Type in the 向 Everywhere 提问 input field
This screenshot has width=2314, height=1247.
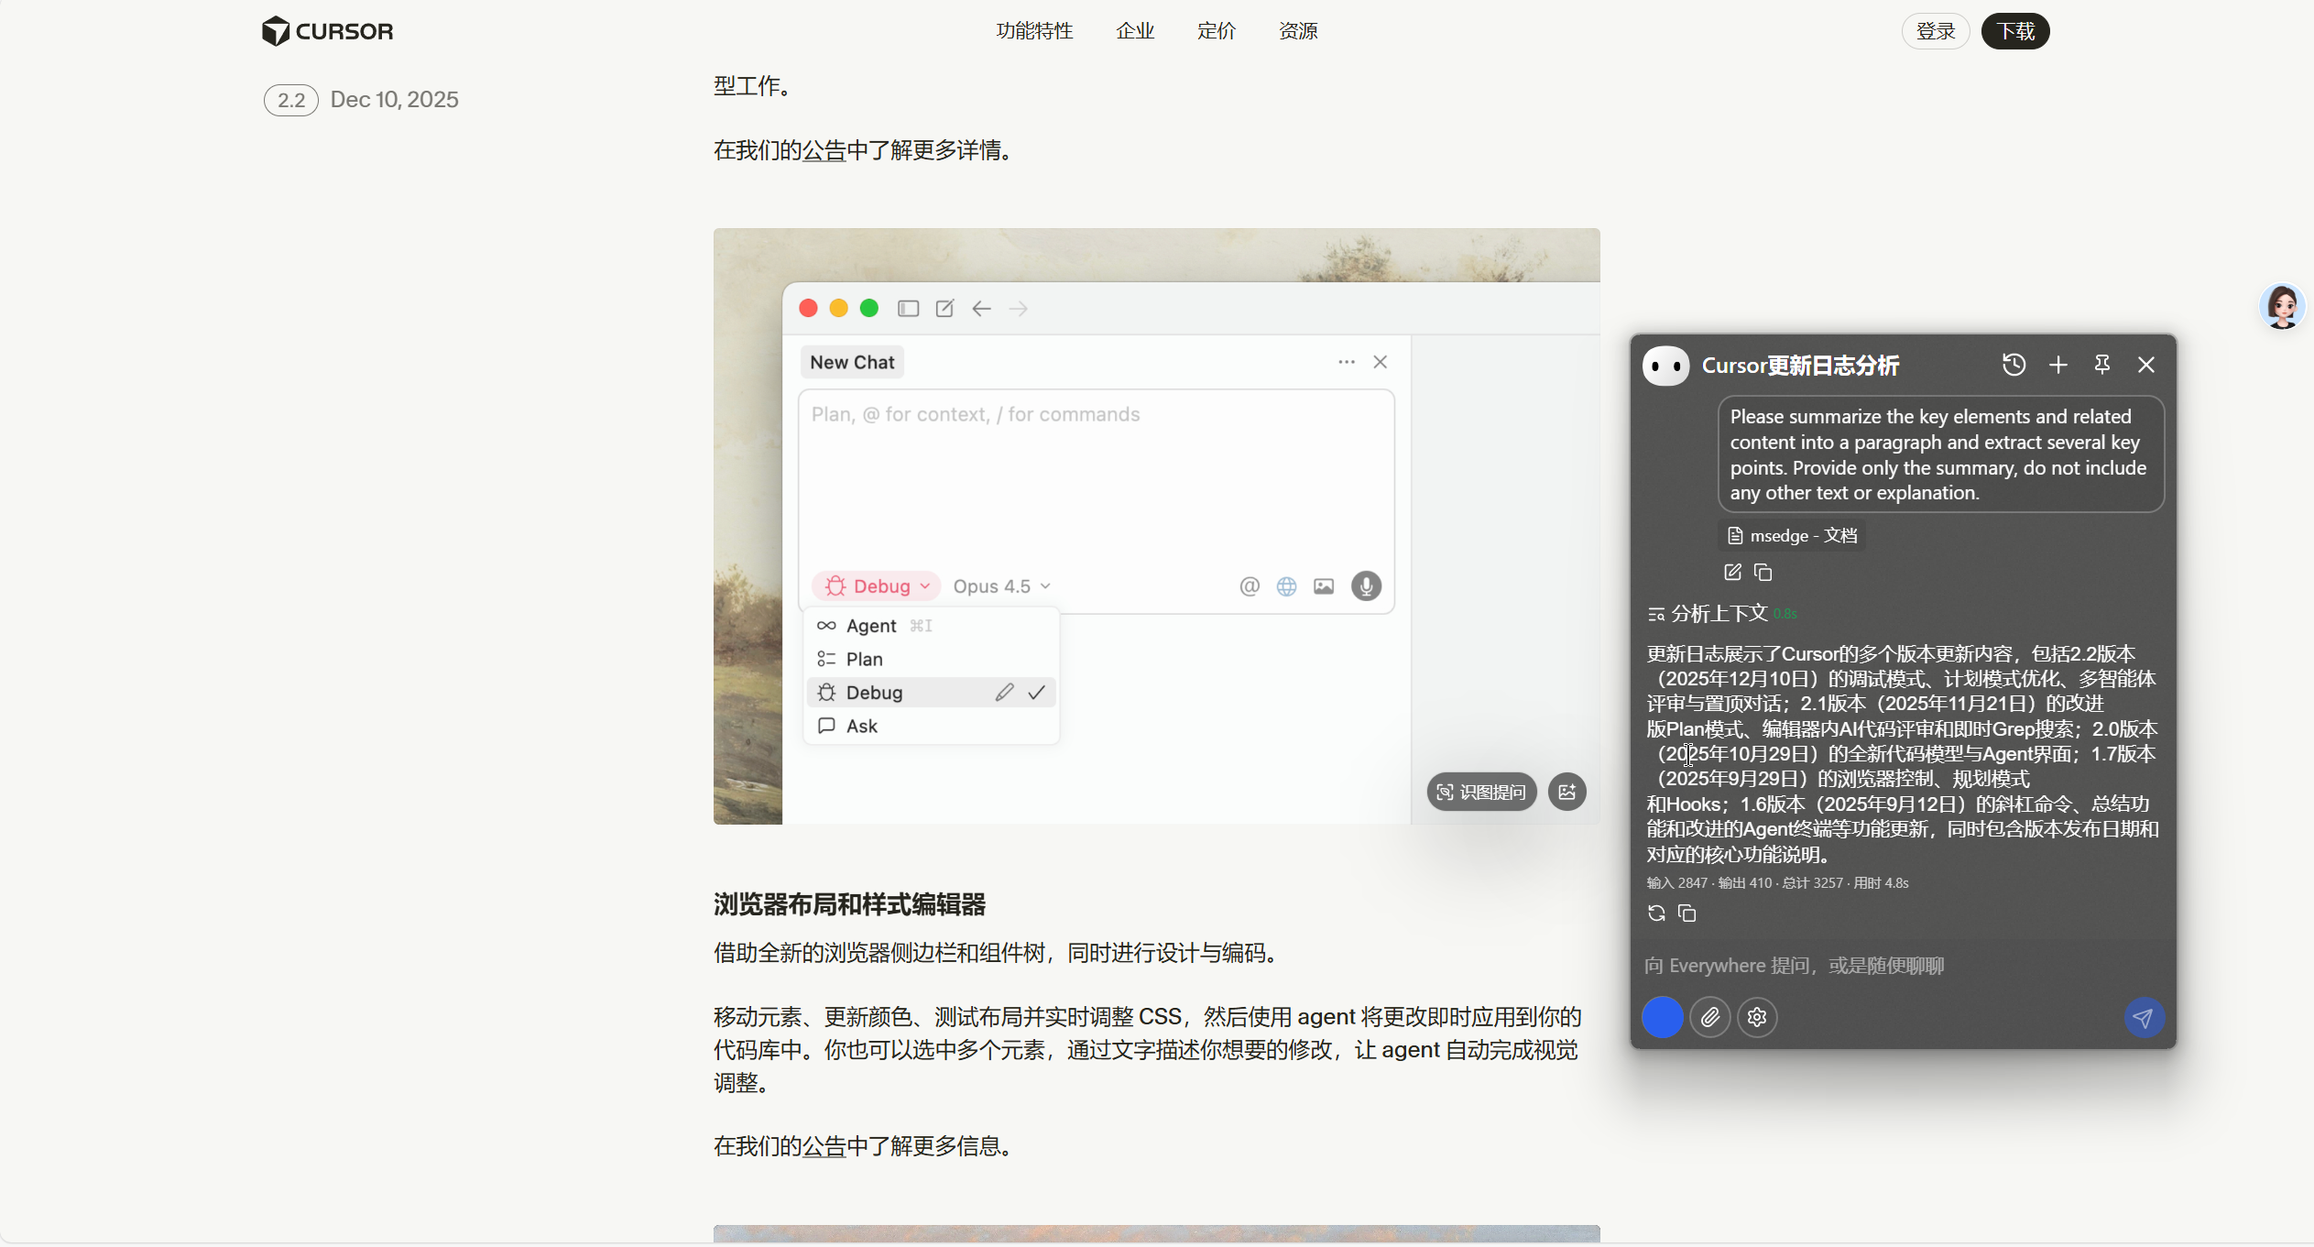coord(1887,966)
